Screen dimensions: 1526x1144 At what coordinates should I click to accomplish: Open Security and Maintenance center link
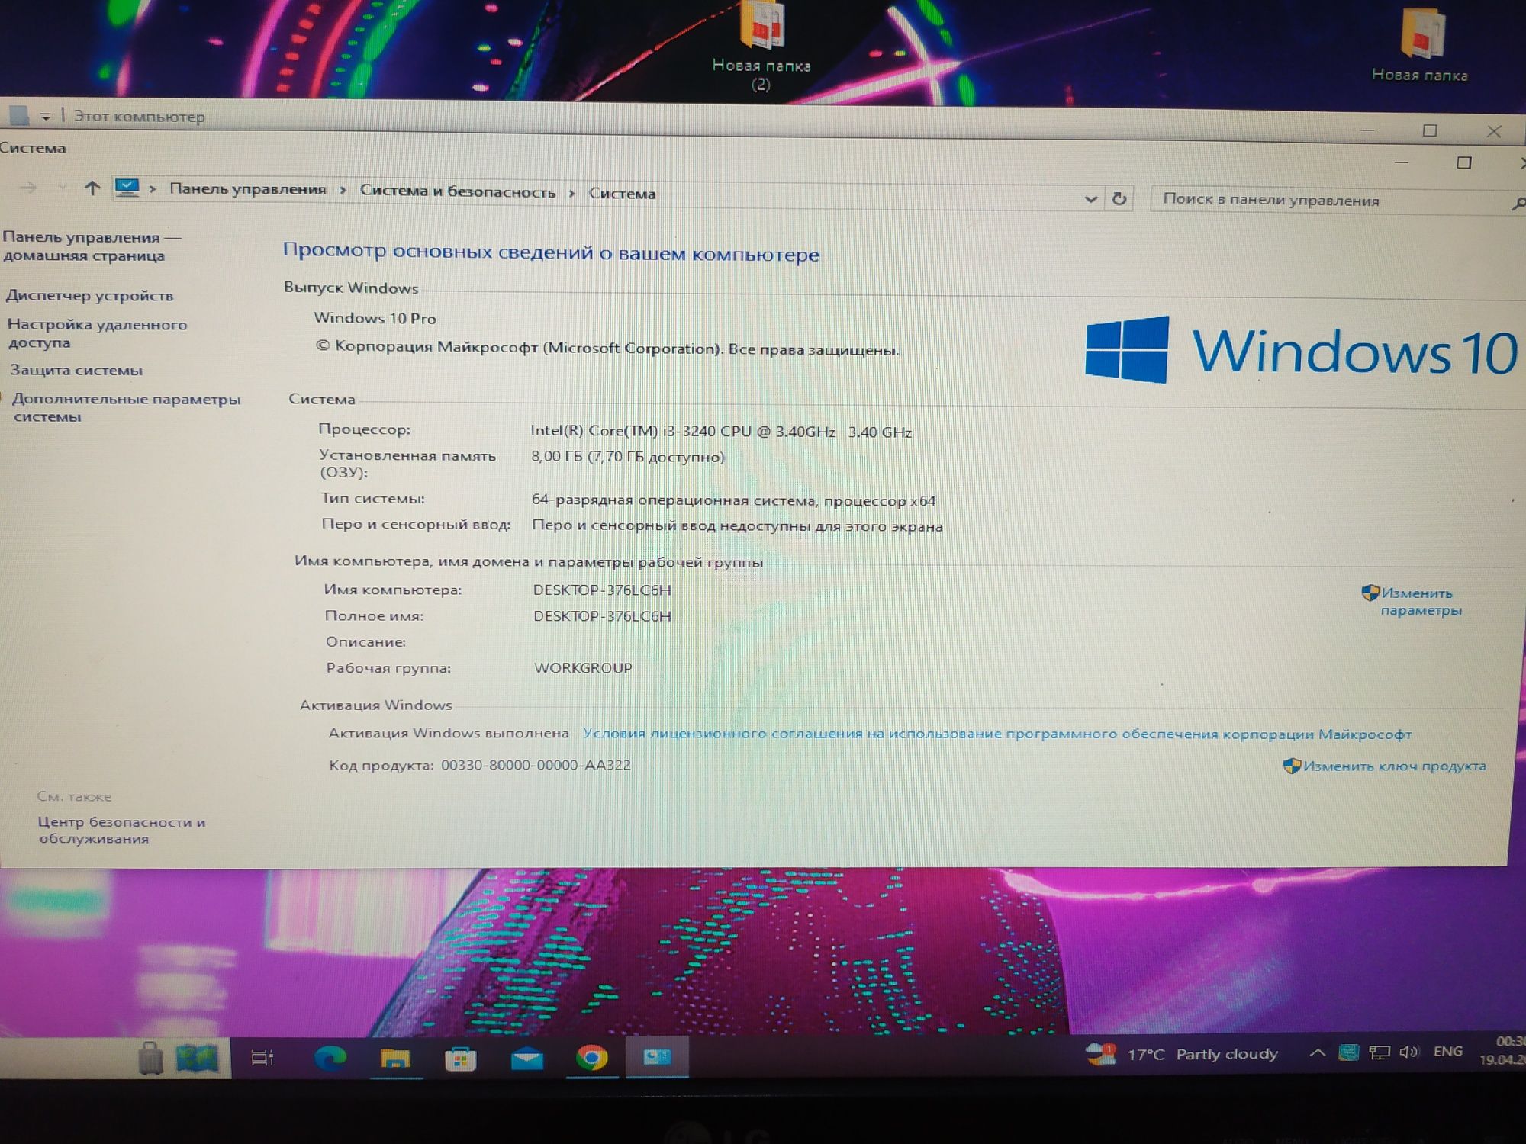tap(121, 831)
